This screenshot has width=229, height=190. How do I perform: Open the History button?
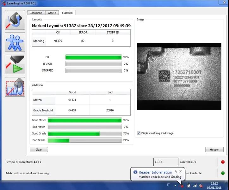214,150
